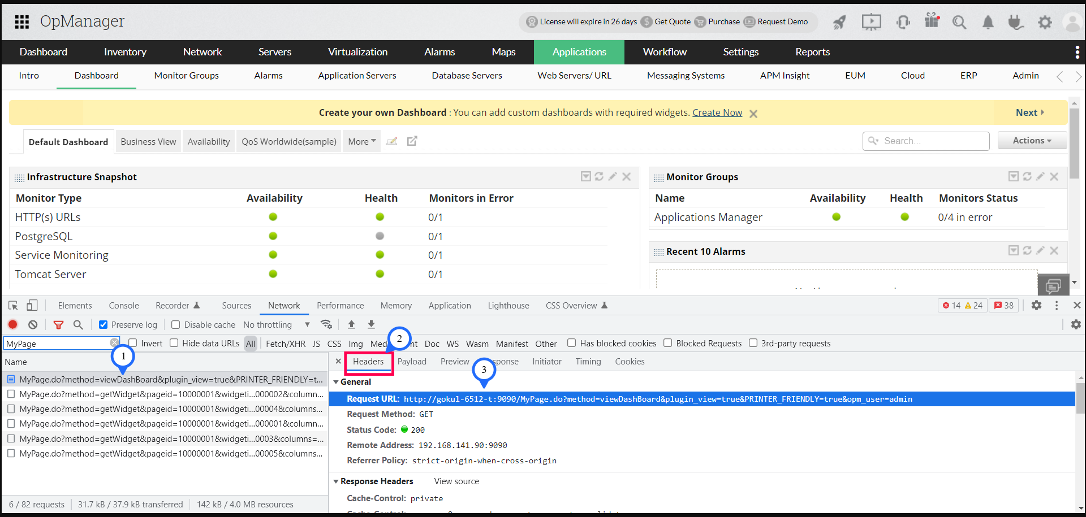Screen dimensions: 1086x517
Task: Switch to the Payload tab
Action: [412, 362]
